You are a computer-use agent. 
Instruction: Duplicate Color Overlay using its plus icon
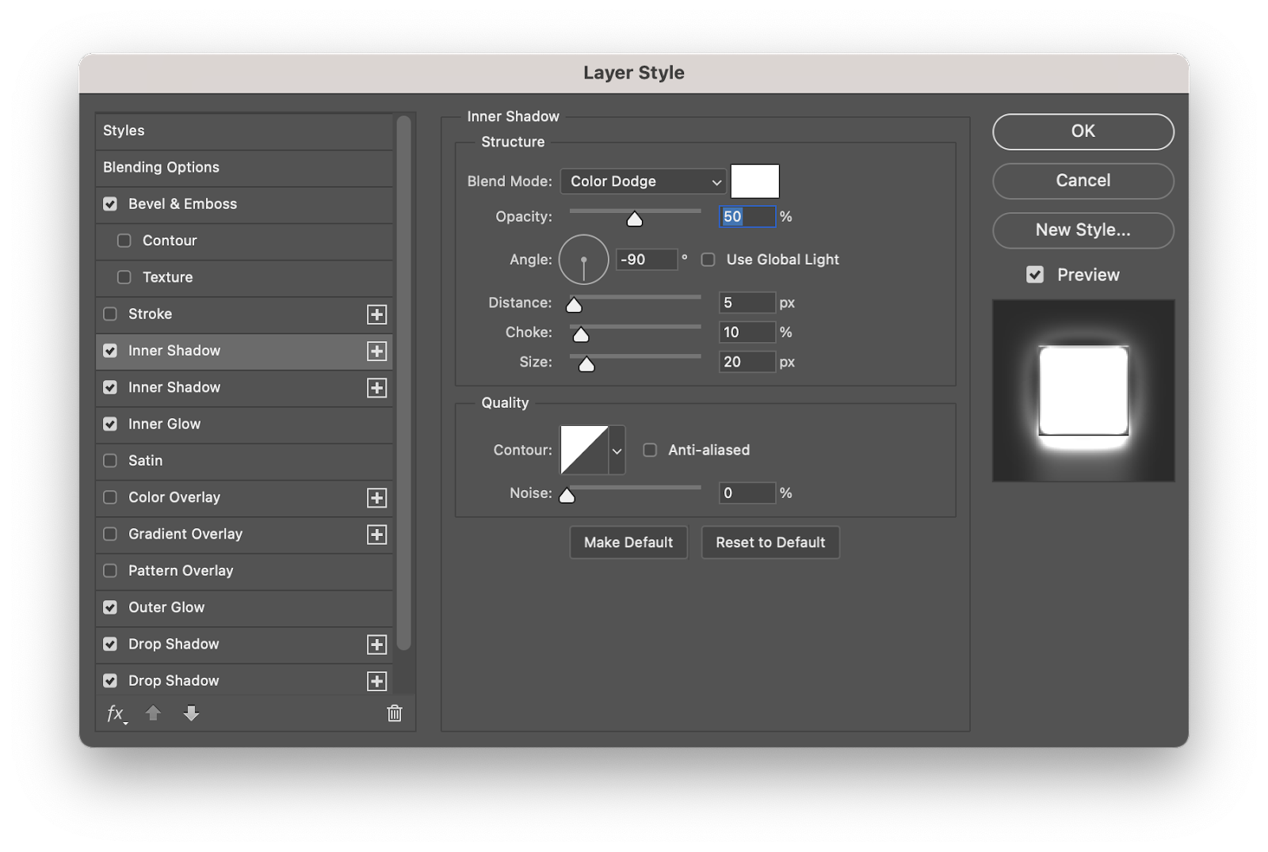pos(376,498)
